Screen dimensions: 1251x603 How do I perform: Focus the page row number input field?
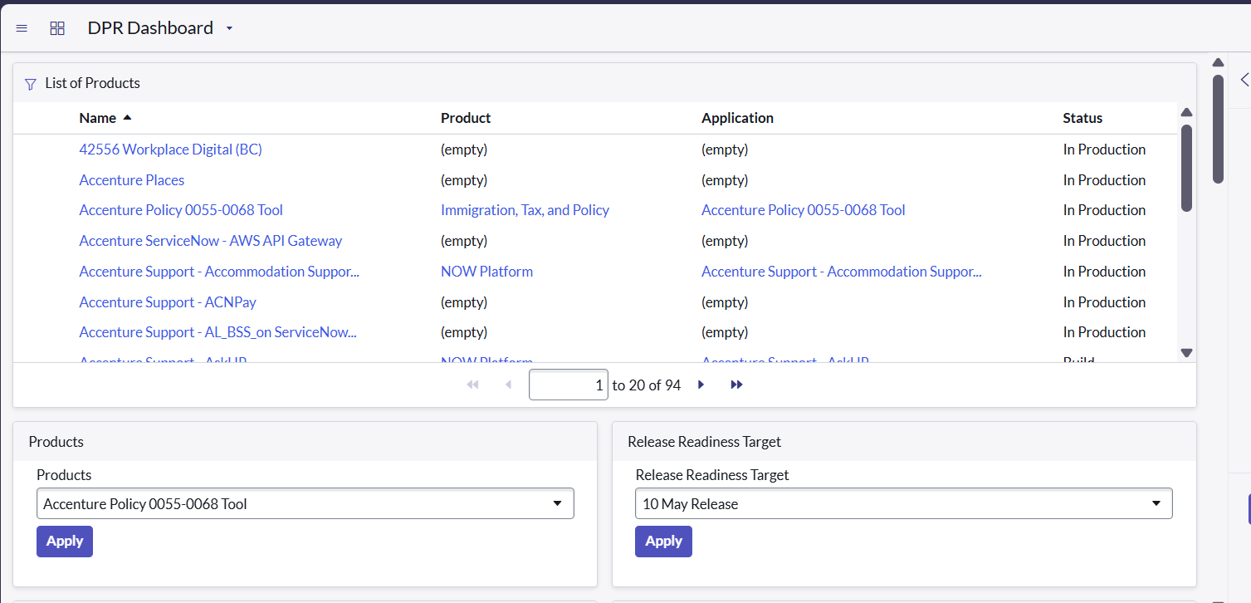pos(569,385)
